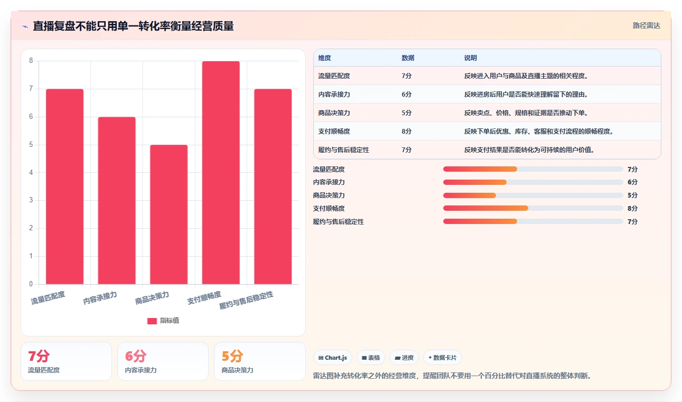This screenshot has width=682, height=402.
Task: Click the 5分 value in the table's 商品决策力 row
Action: tap(407, 113)
